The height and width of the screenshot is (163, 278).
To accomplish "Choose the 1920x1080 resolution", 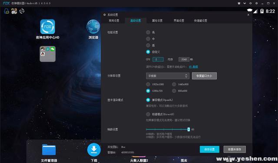I will click(148, 84).
